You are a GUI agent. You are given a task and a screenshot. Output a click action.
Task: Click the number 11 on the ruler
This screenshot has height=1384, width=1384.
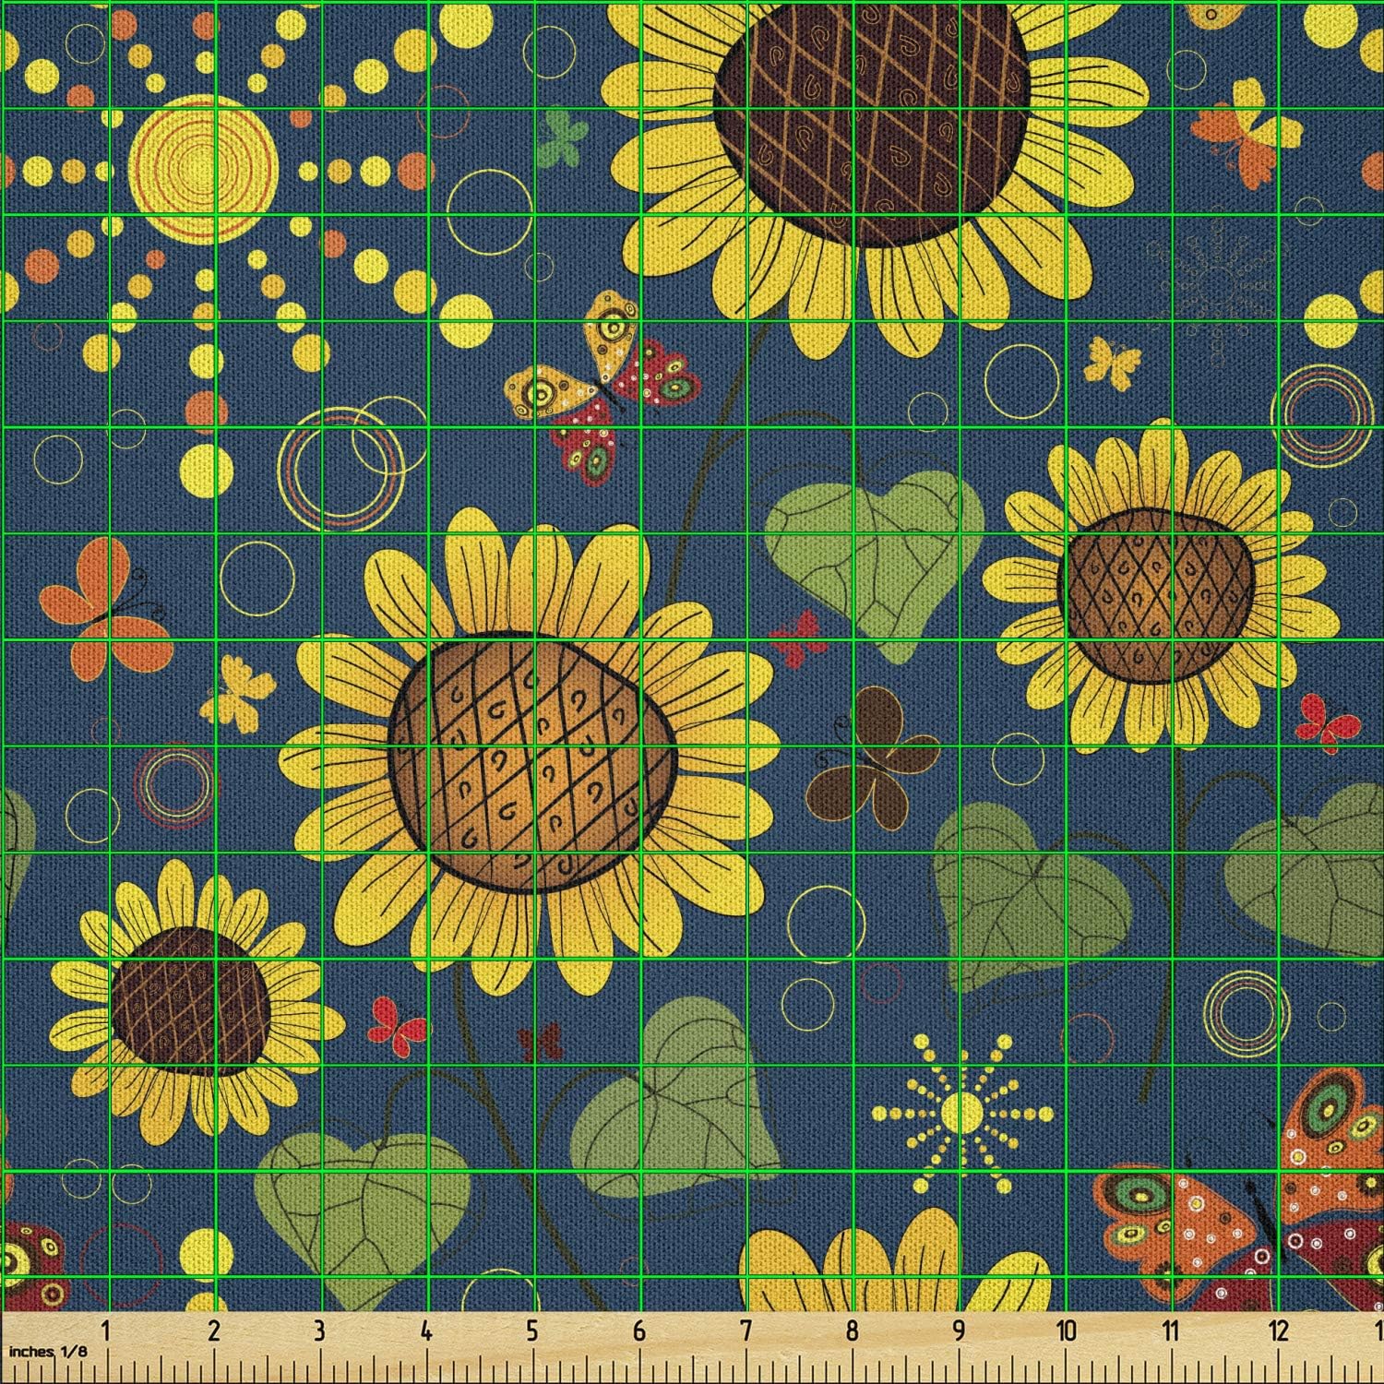click(1171, 1331)
